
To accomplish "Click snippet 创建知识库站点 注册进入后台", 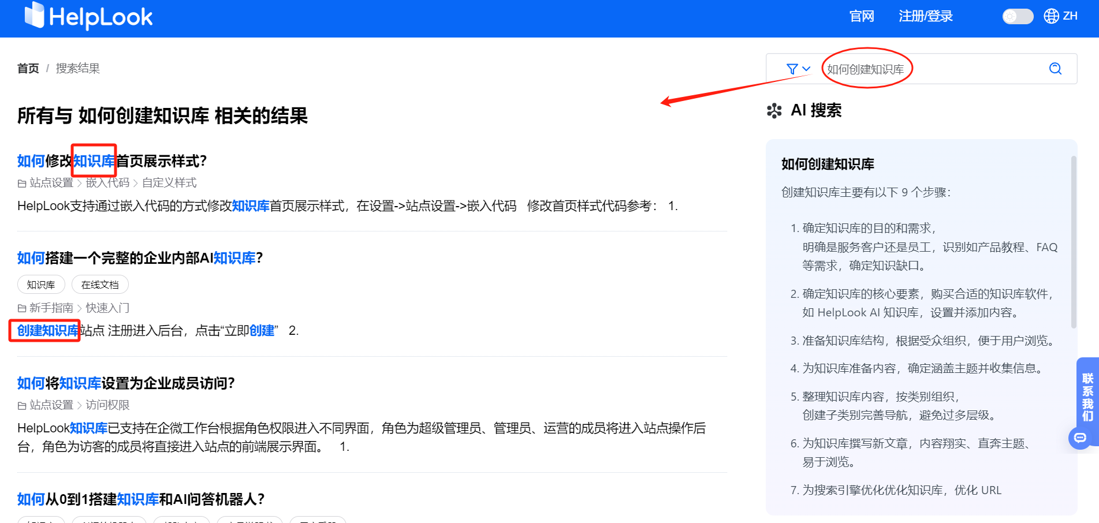I will click(x=158, y=331).
